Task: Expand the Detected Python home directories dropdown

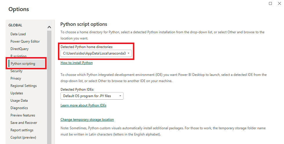Action: point(96,53)
